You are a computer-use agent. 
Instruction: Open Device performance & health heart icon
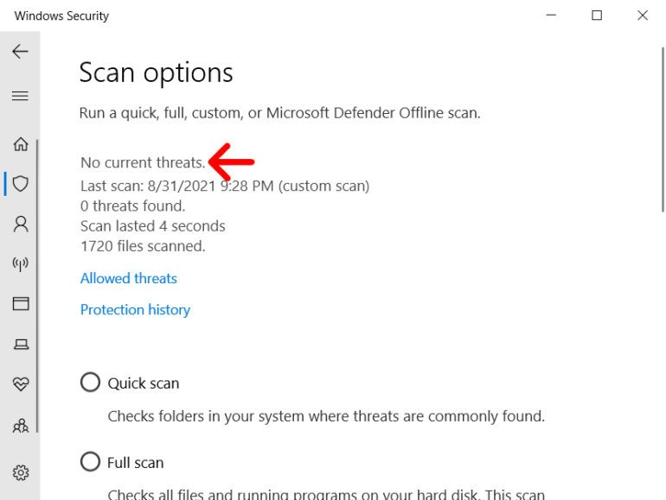tap(21, 384)
